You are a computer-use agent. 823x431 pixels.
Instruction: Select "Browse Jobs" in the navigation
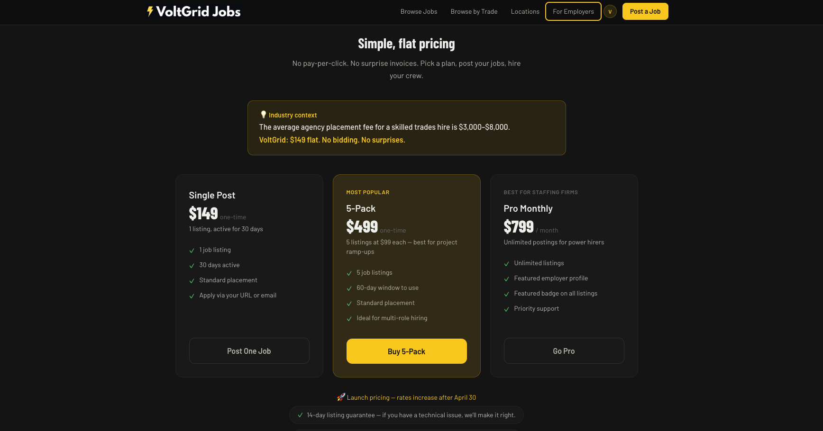coord(419,11)
